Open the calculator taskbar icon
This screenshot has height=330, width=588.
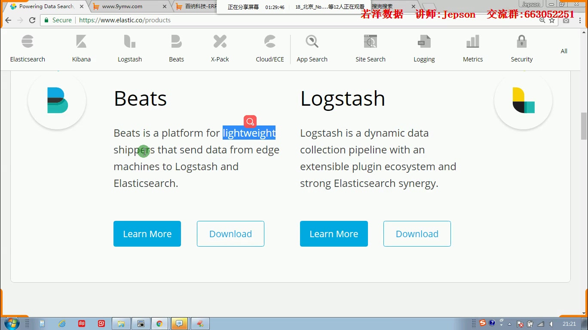coord(42,324)
